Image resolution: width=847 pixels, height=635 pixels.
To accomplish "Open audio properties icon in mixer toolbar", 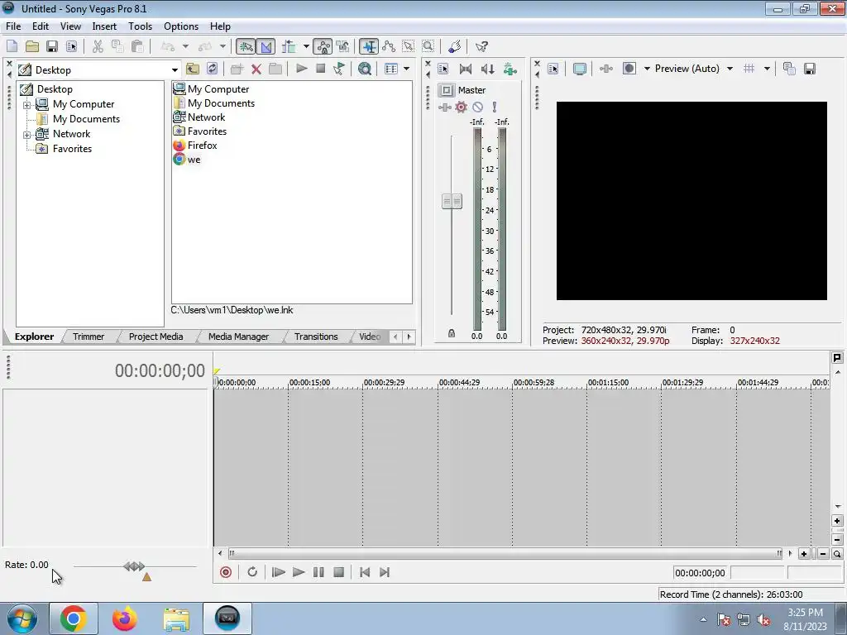I will pos(443,69).
